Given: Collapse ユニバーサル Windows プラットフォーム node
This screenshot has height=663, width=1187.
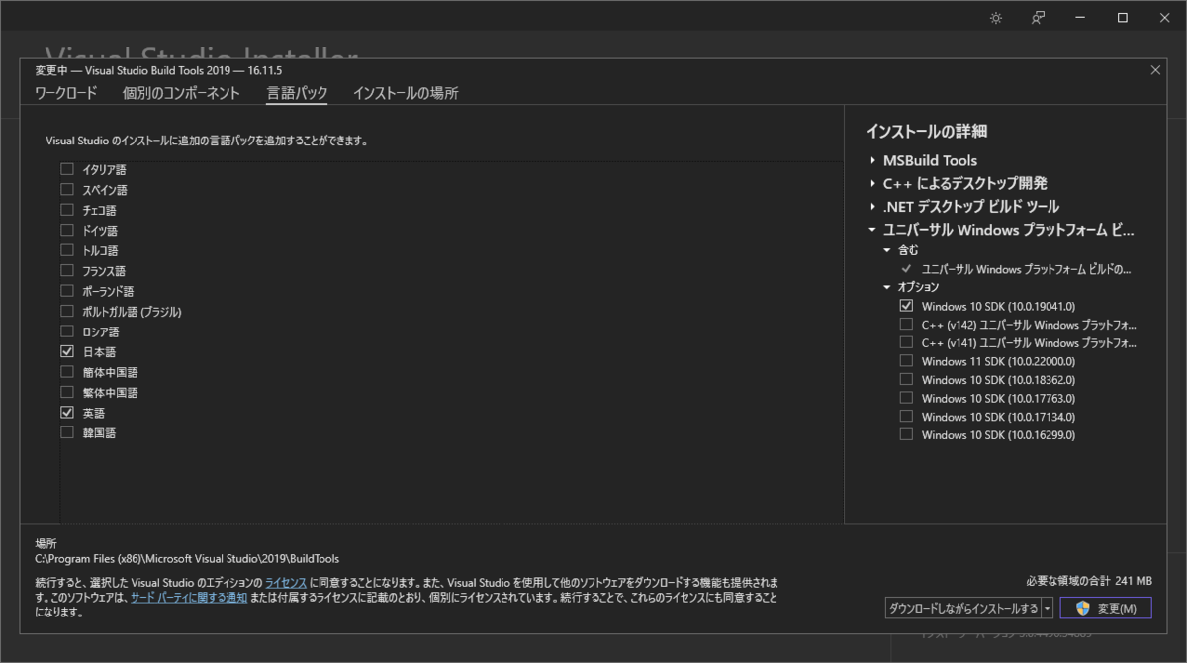Looking at the screenshot, I should tap(872, 230).
